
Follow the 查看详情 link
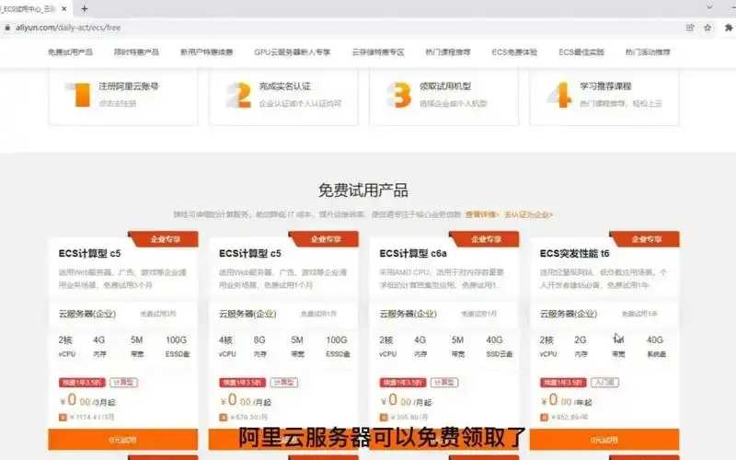click(x=481, y=214)
